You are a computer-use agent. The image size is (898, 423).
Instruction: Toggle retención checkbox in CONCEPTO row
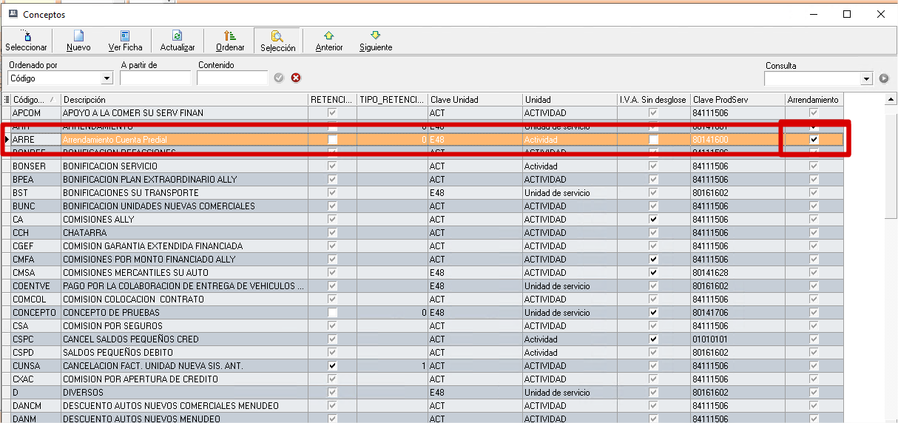point(332,312)
